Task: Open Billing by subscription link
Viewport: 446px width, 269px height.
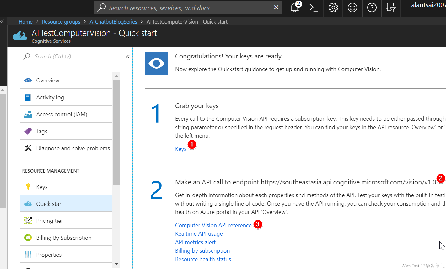Action: tap(202, 251)
